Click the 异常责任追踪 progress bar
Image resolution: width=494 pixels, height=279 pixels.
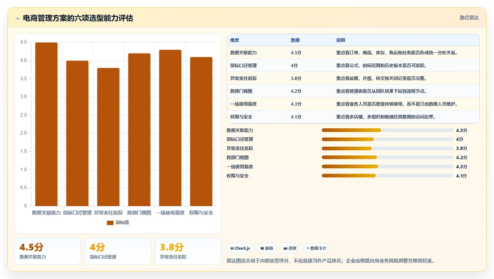[x=387, y=148]
